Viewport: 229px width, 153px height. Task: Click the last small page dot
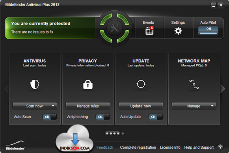pyautogui.click(x=123, y=133)
